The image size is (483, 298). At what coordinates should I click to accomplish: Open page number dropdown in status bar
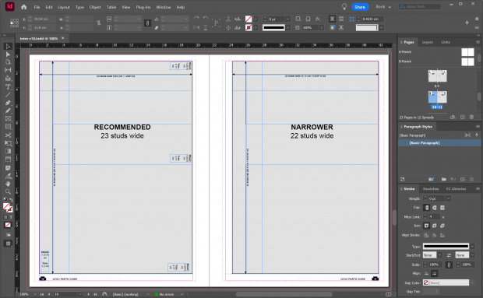point(80,294)
